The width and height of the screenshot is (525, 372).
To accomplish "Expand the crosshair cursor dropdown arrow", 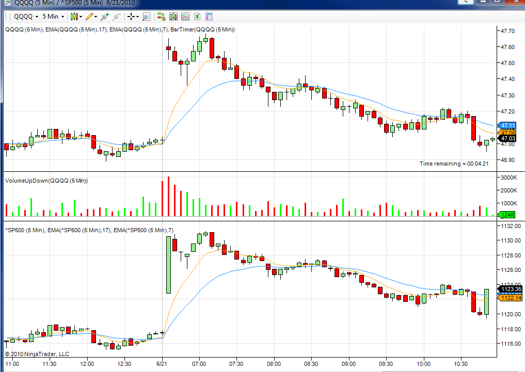I will coord(137,17).
